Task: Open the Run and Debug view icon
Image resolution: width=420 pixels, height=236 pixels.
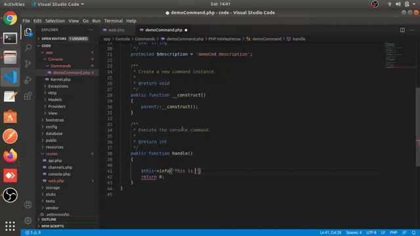Action: pyautogui.click(x=28, y=80)
